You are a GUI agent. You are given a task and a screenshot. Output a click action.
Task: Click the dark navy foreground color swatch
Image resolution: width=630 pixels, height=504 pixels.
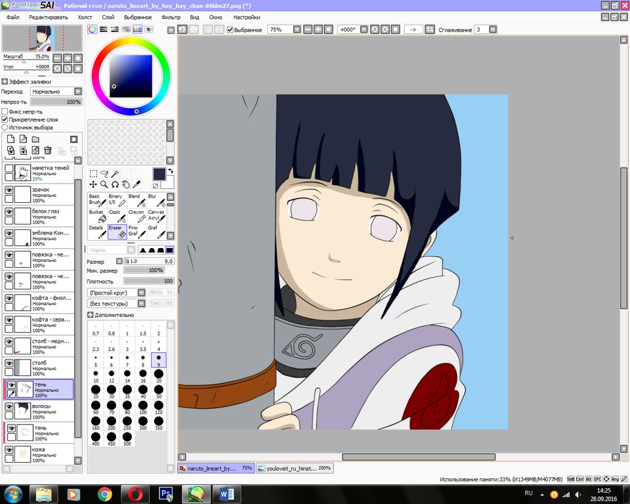159,174
